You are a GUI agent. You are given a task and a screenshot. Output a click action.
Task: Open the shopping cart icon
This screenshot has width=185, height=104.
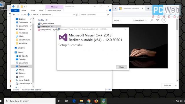(157, 20)
